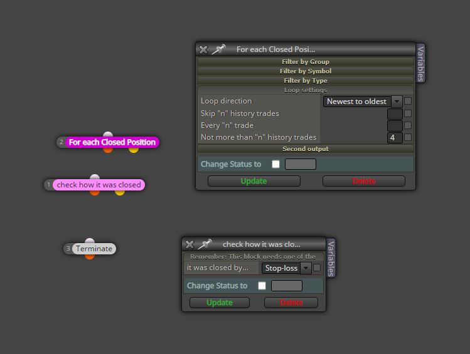The image size is (470, 354).
Task: Click the Skip n history trades input
Action: click(395, 113)
